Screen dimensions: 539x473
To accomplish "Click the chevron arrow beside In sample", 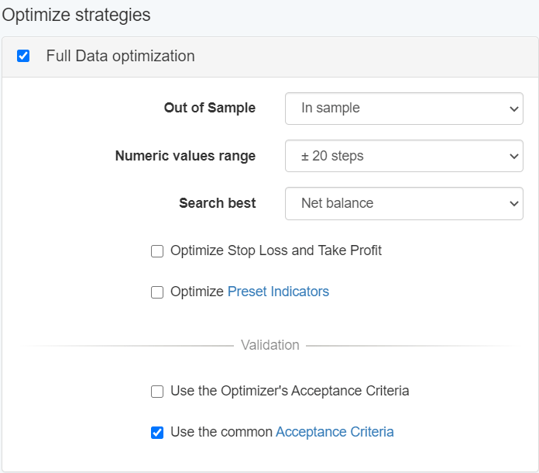I will 514,109.
